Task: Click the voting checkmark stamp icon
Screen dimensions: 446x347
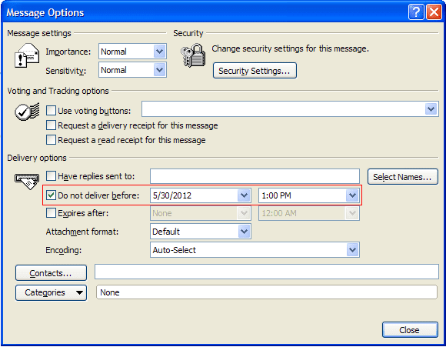Action: 27,112
